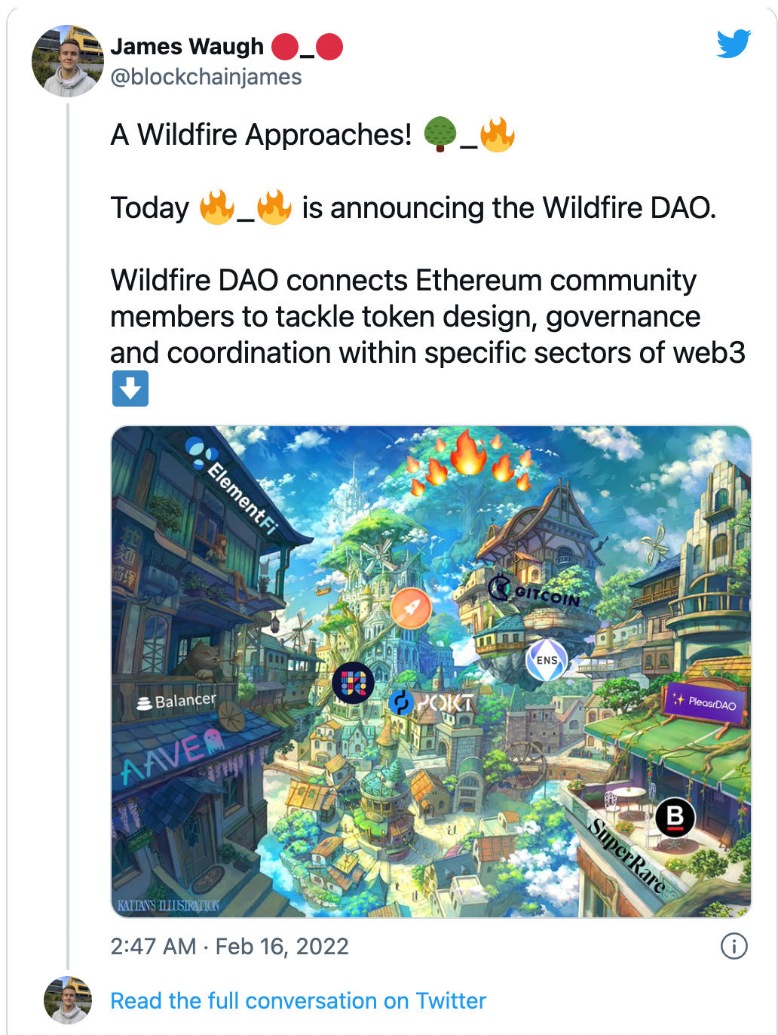
Task: Click the flame emojis atop the tree
Action: [470, 462]
